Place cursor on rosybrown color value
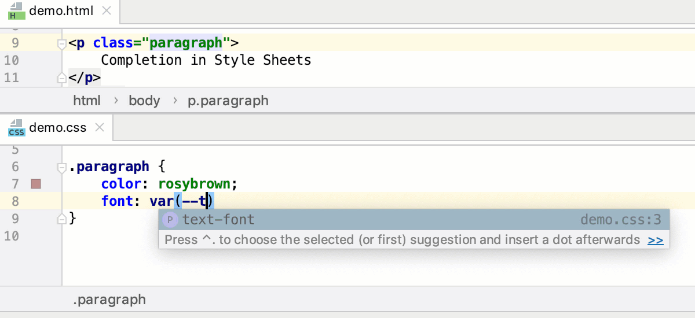 [195, 184]
